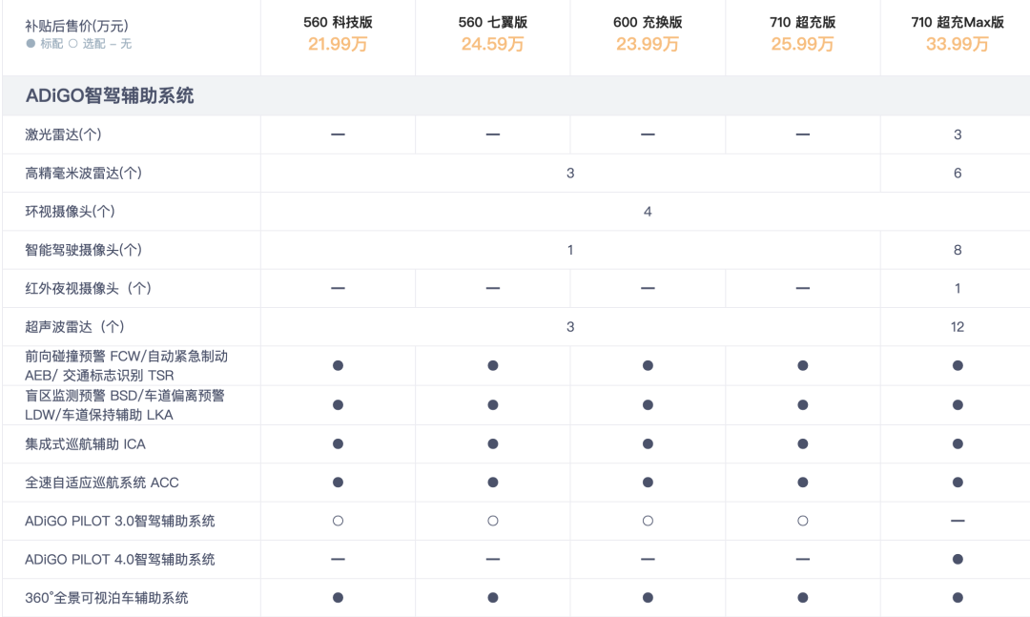Click the ICA standard dot under 600 充换版
Screen dimensions: 1030x617
[648, 444]
